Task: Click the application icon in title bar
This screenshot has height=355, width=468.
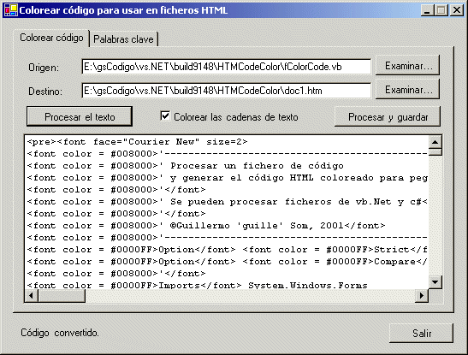Action: pyautogui.click(x=10, y=10)
